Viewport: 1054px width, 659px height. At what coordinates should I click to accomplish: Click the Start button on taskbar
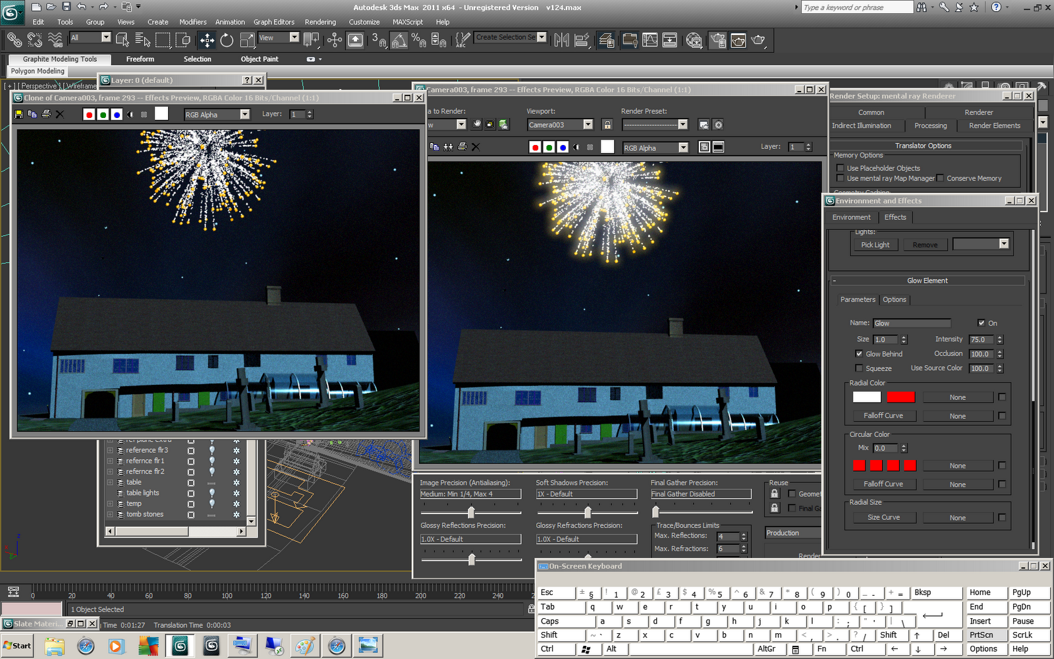pos(17,646)
